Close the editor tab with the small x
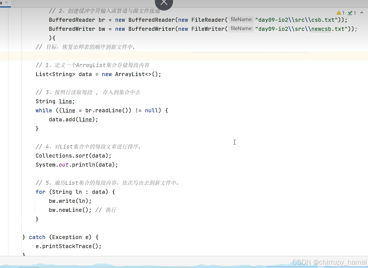Screen dimensions: 368x268 click(7, 2)
